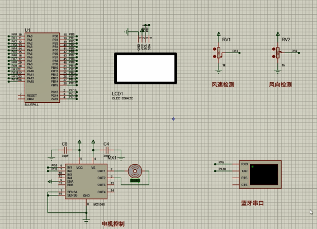Click the RXD pin of the virtual terminal
The width and height of the screenshot is (317, 229).
coord(244,164)
